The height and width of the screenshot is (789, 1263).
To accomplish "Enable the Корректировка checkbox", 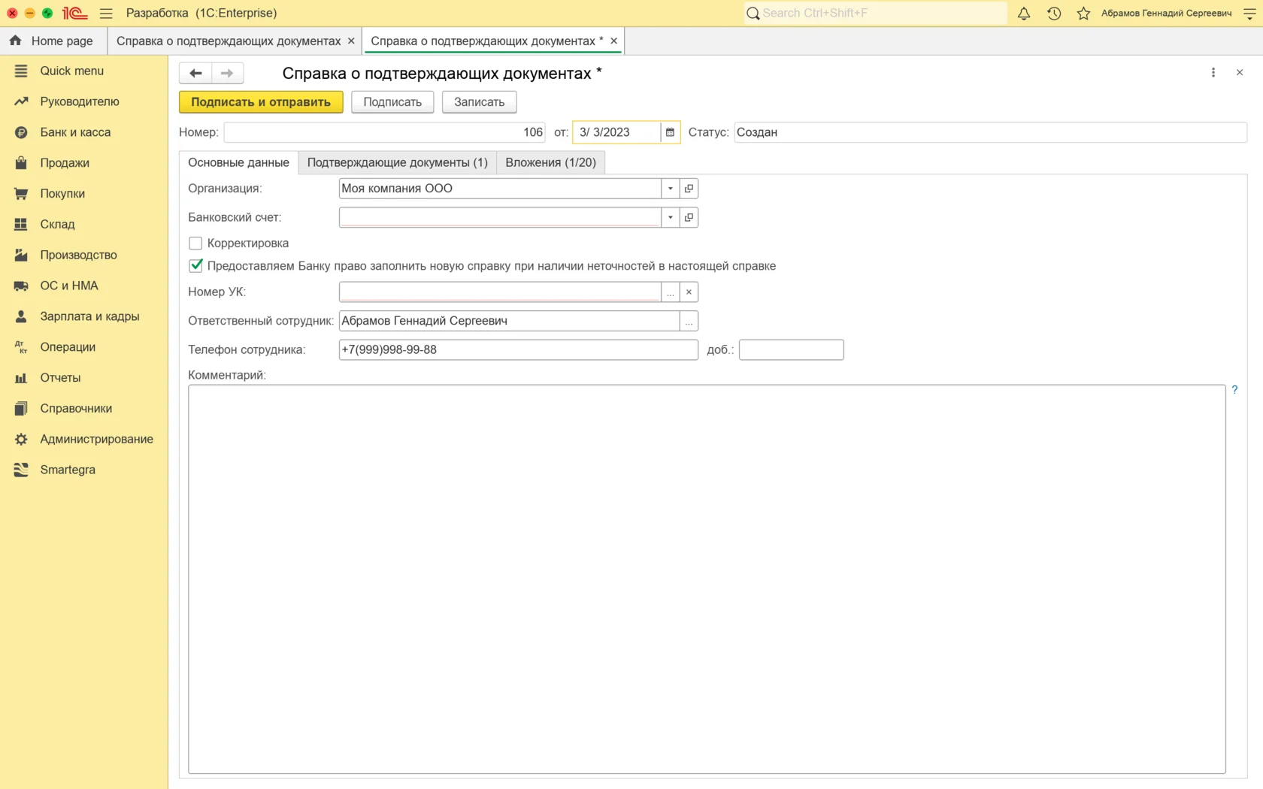I will [195, 243].
